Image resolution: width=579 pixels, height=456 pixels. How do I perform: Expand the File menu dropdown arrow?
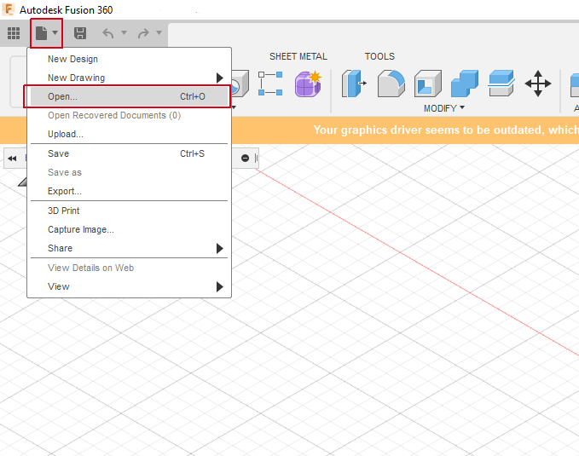point(55,33)
